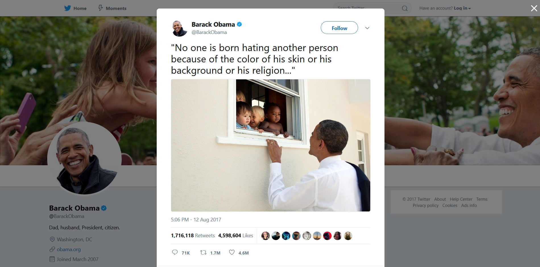Viewport: 540px width, 267px height.
Task: Close the tweet overlay with X
Action: tap(534, 8)
